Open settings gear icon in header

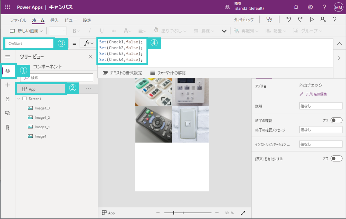coord(310,7)
